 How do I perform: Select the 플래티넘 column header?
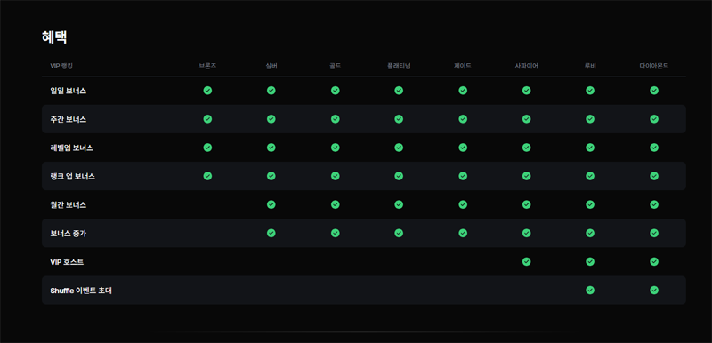click(399, 66)
